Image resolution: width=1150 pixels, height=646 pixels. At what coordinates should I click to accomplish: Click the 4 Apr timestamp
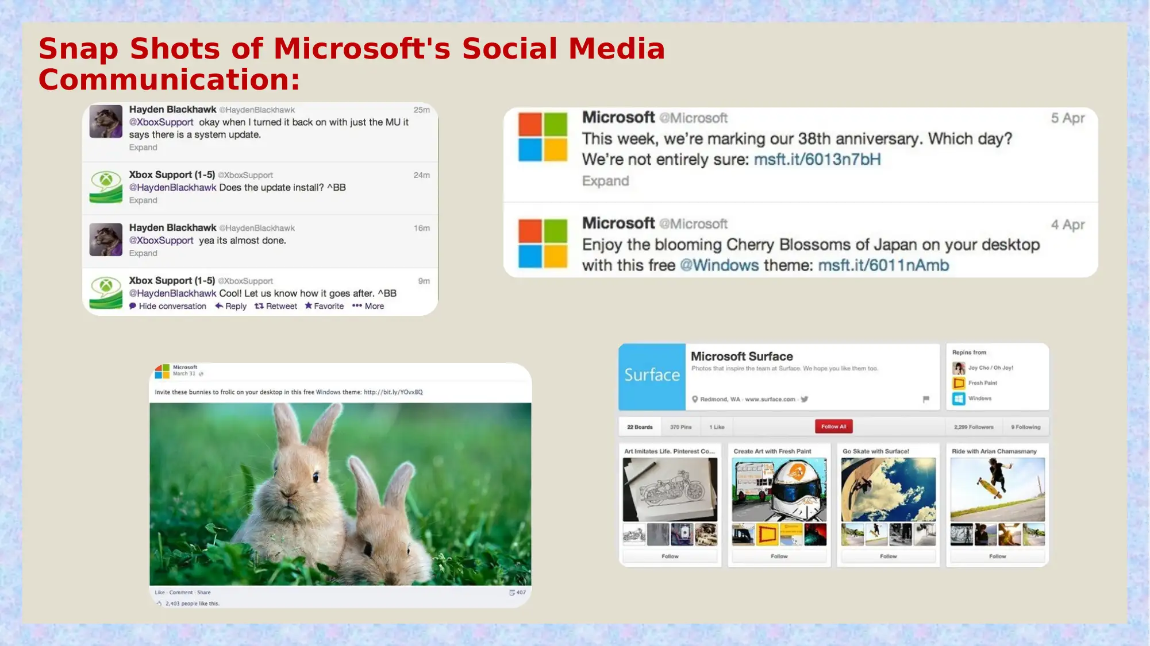1068,225
